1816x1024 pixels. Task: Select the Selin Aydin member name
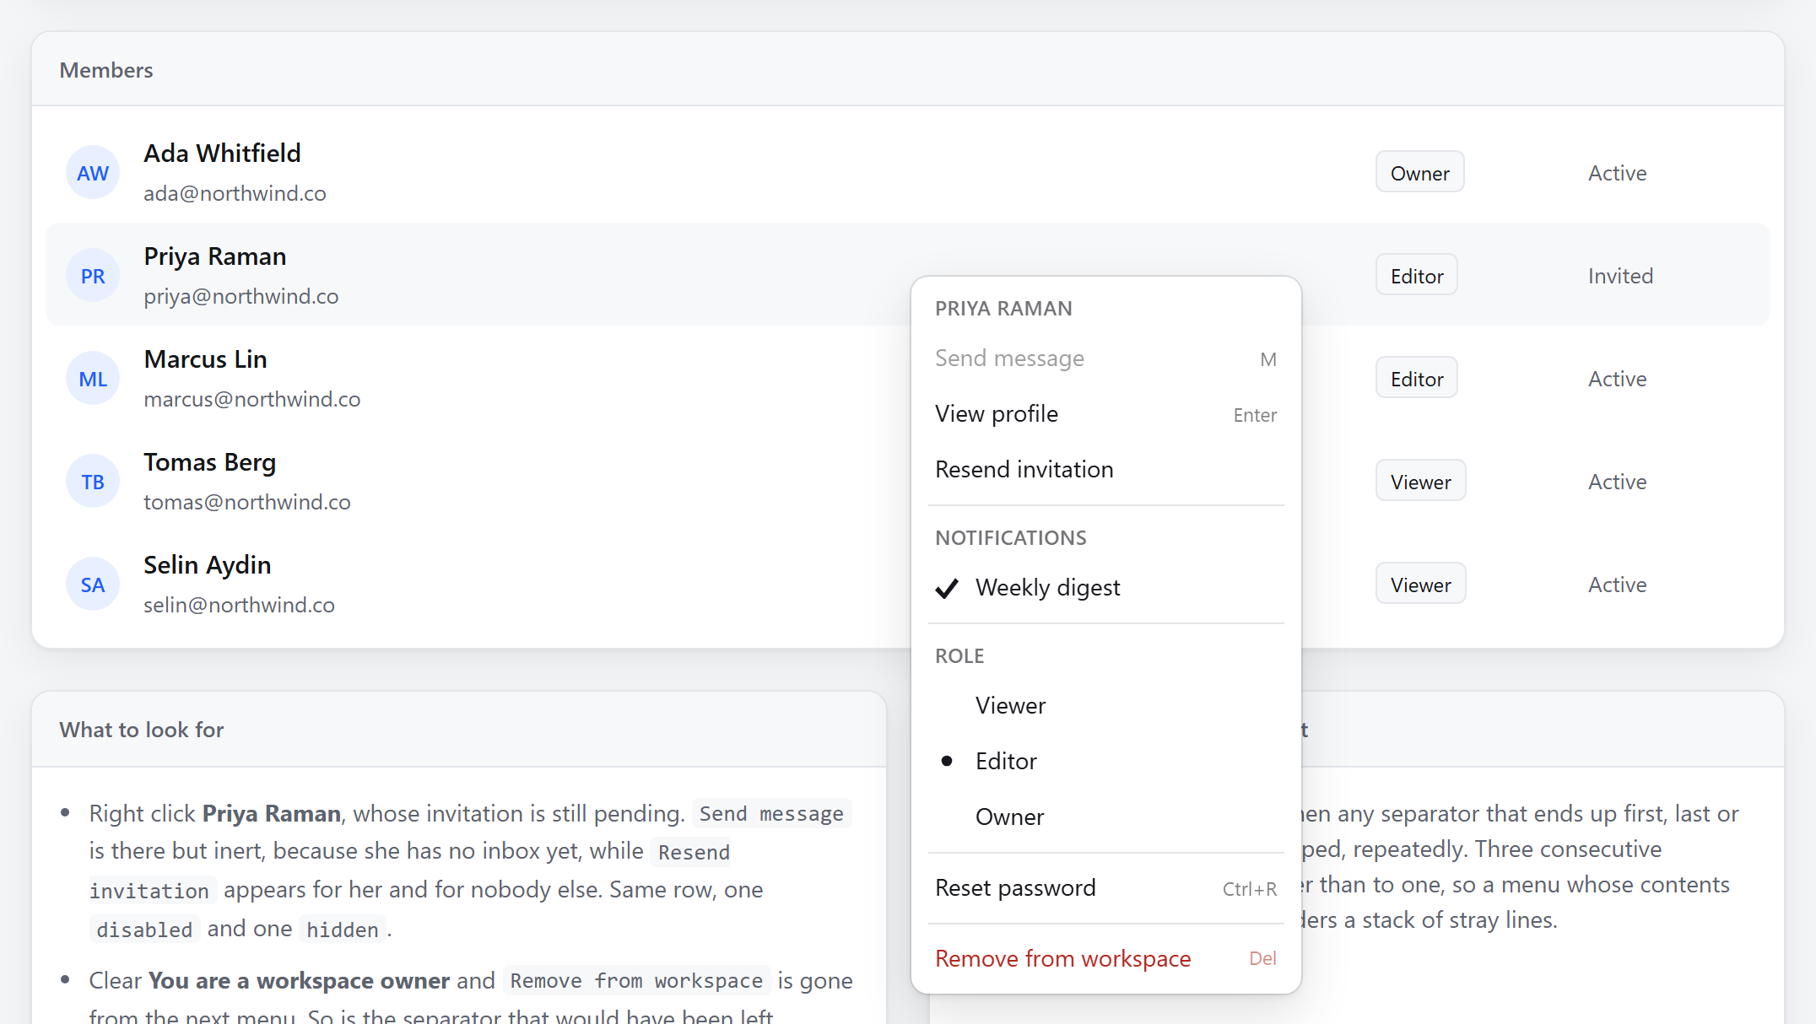[x=207, y=565]
